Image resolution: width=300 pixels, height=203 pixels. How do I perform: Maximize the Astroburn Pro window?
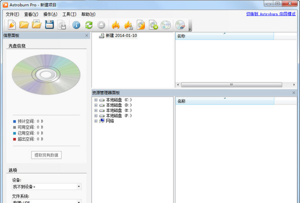point(277,3)
